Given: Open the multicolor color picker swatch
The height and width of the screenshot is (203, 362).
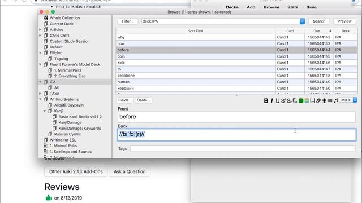Looking at the screenshot, I should pos(307,100).
